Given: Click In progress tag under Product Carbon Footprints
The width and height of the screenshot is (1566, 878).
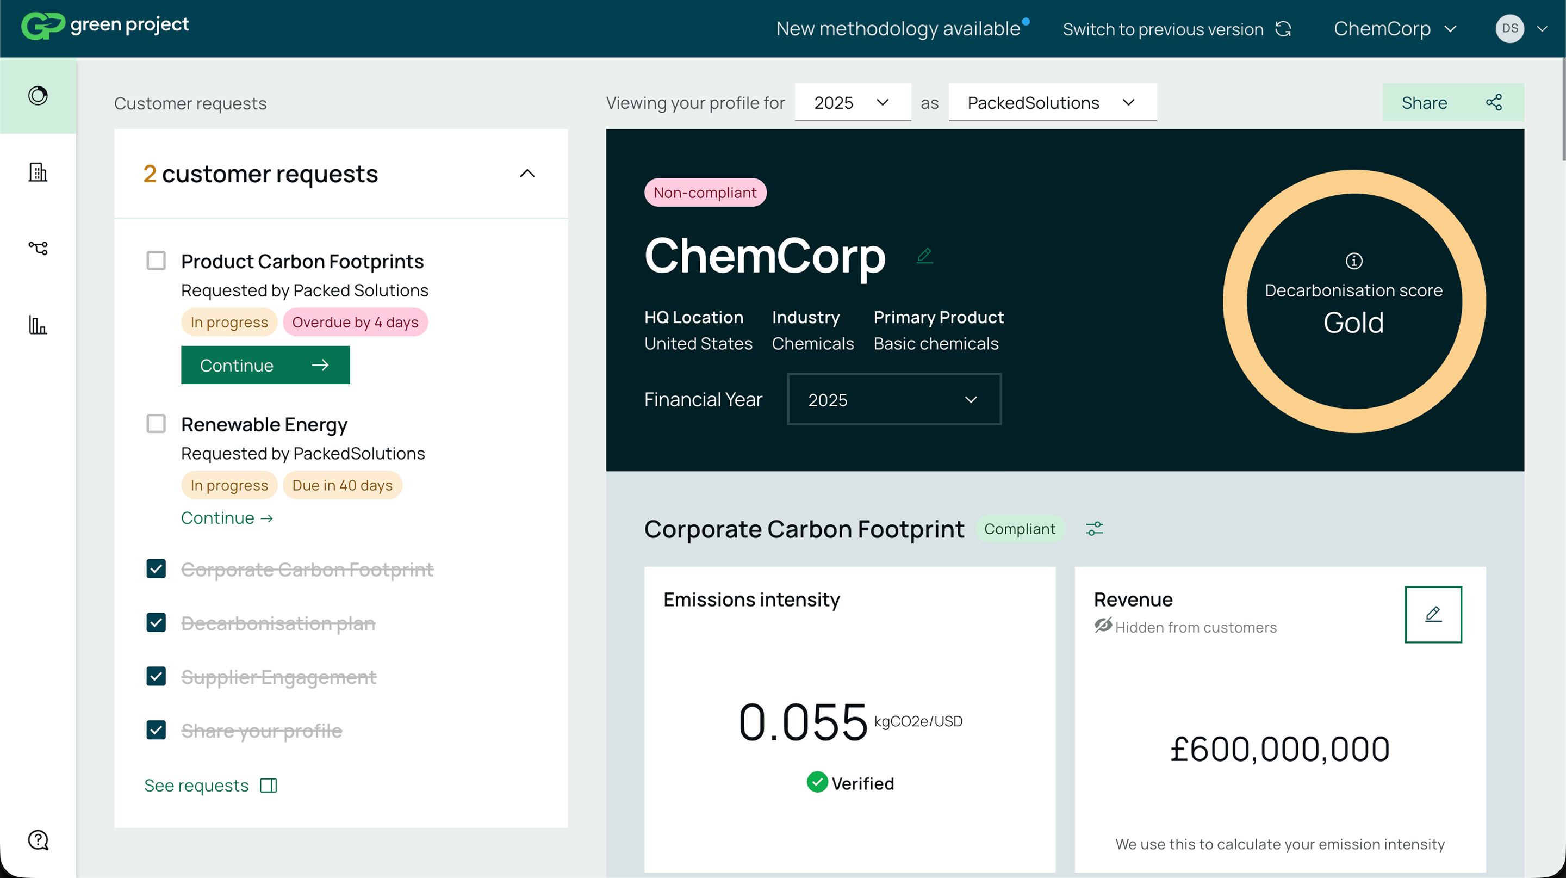Looking at the screenshot, I should 229,322.
